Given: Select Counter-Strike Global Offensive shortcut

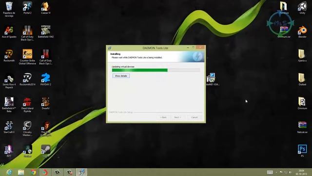Looking at the screenshot, I should pyautogui.click(x=27, y=57).
